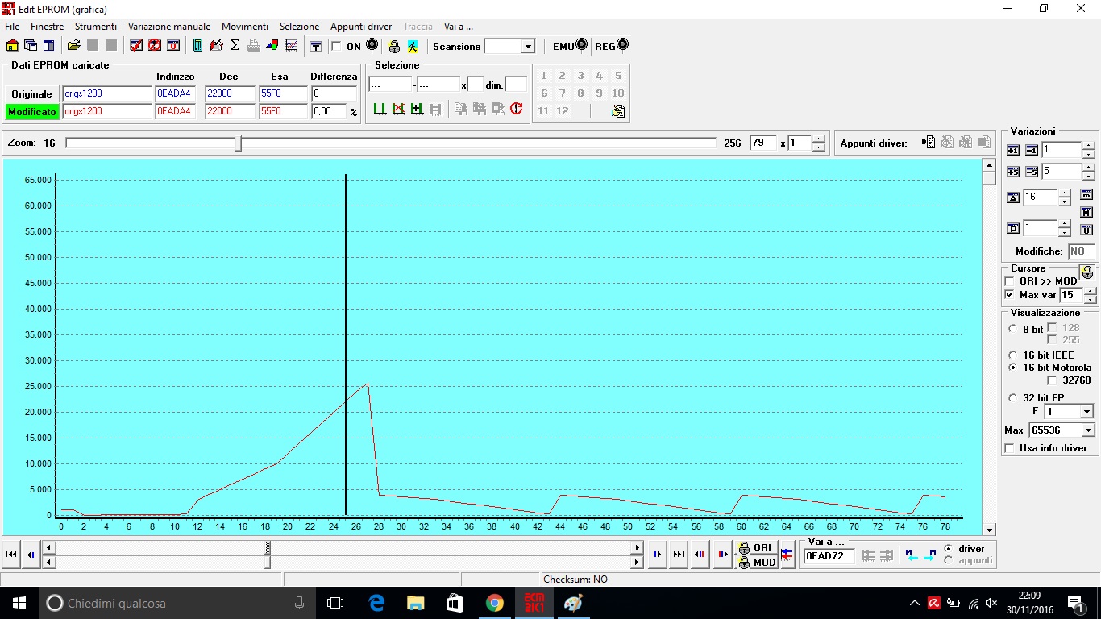Click the Originale button
The width and height of the screenshot is (1101, 619).
pos(32,94)
